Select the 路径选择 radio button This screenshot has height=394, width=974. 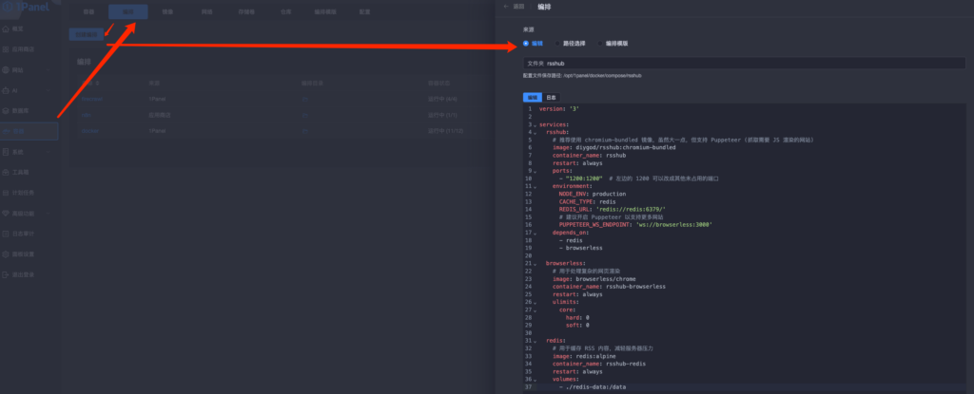558,43
